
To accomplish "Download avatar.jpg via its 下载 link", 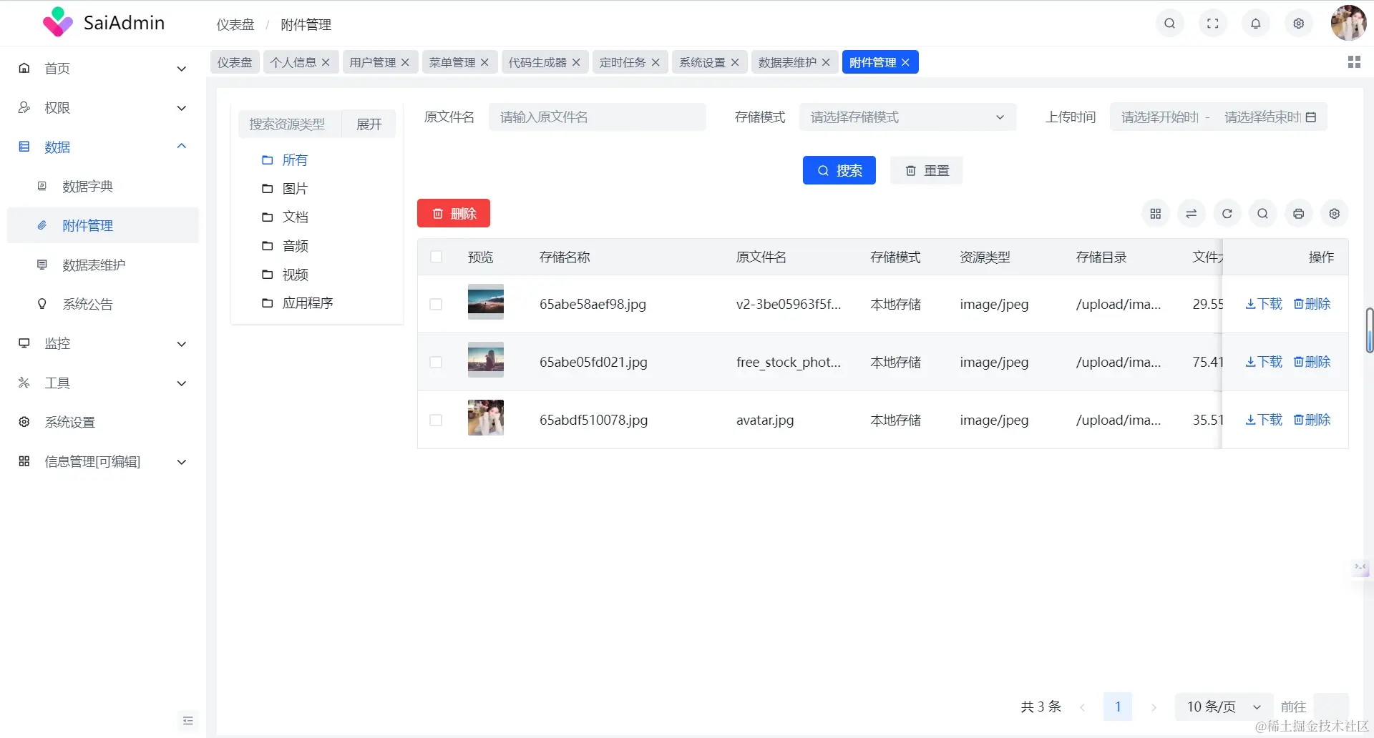I will (1263, 420).
